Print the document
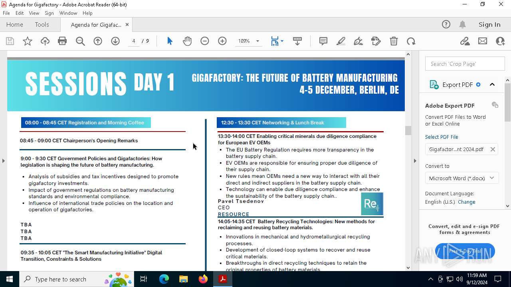This screenshot has width=511, height=287. tap(62, 41)
